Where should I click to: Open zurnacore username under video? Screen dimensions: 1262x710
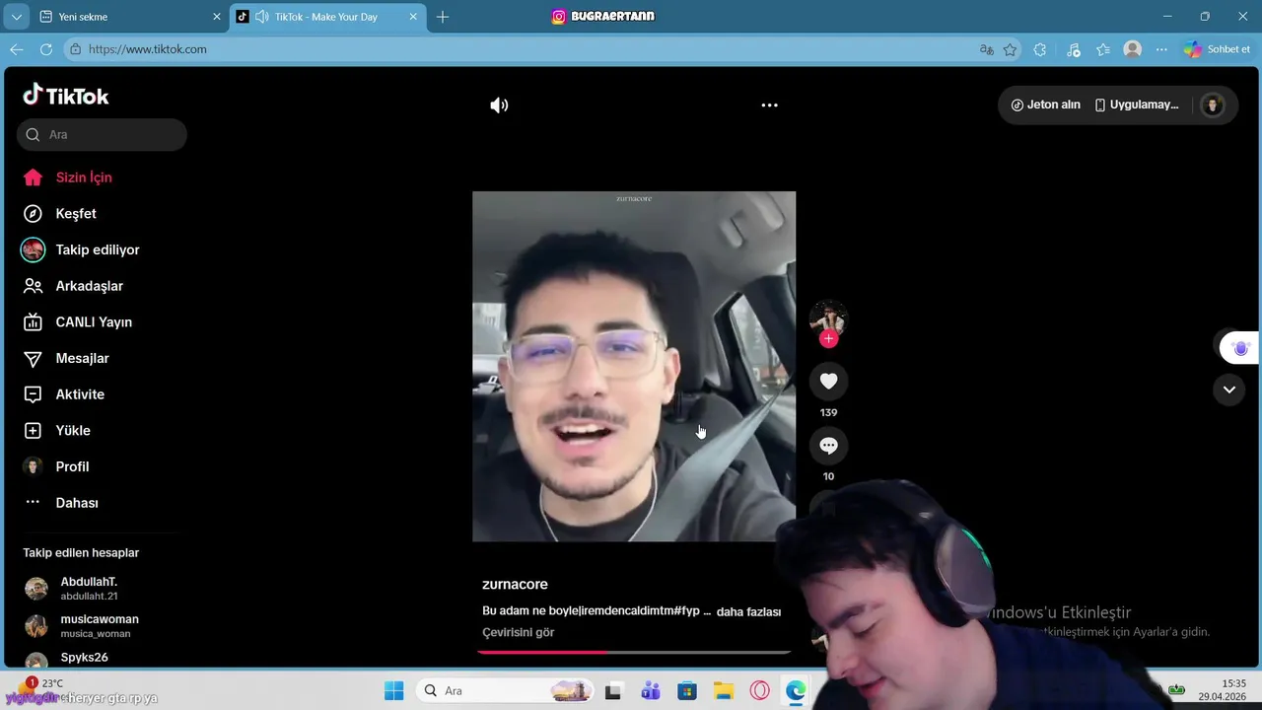coord(515,585)
